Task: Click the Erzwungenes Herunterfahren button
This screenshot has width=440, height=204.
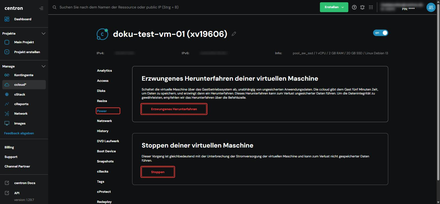Action: tap(174, 109)
